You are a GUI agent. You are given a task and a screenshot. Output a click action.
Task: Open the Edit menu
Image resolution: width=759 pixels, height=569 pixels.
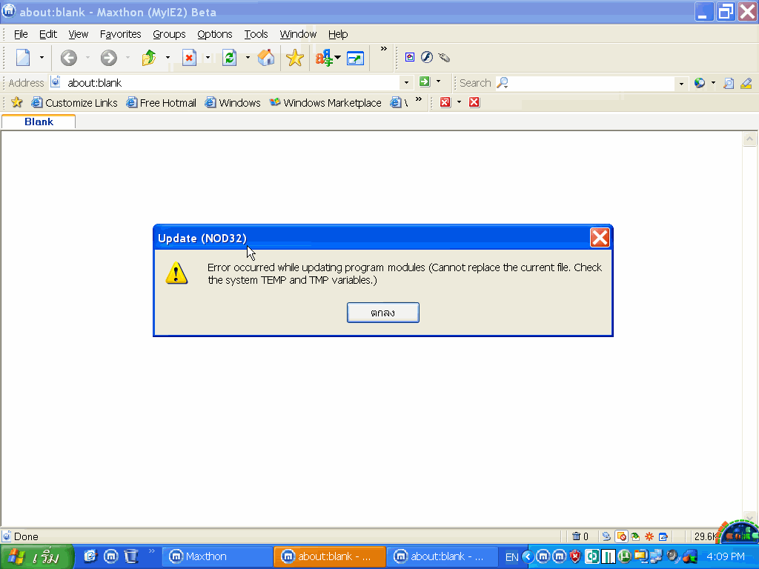(x=48, y=34)
